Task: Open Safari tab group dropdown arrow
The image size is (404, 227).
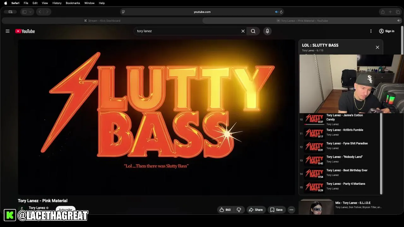Action: coord(30,12)
